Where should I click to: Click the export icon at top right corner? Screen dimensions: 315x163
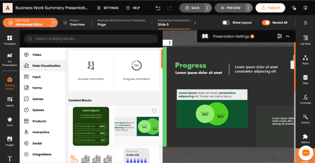click(305, 8)
